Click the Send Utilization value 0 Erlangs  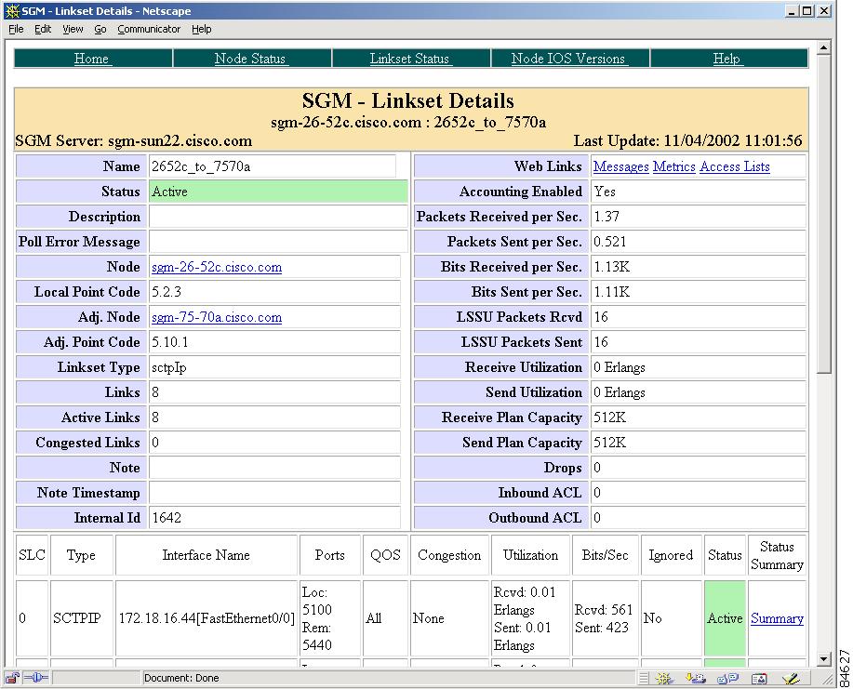(620, 392)
